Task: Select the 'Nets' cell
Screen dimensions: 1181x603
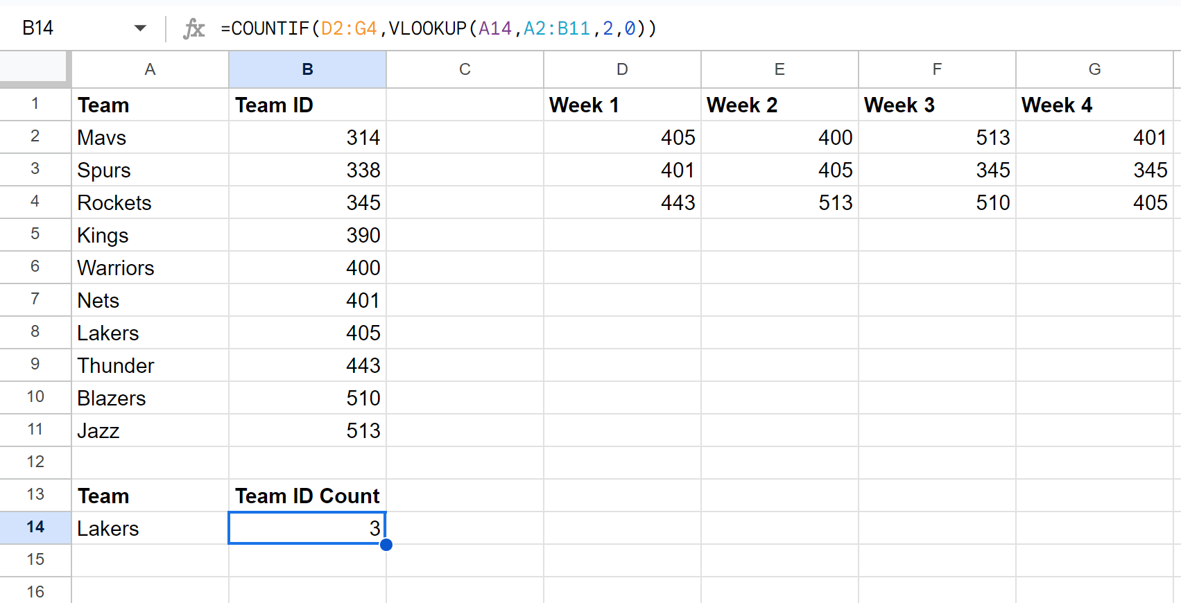Action: 150,300
